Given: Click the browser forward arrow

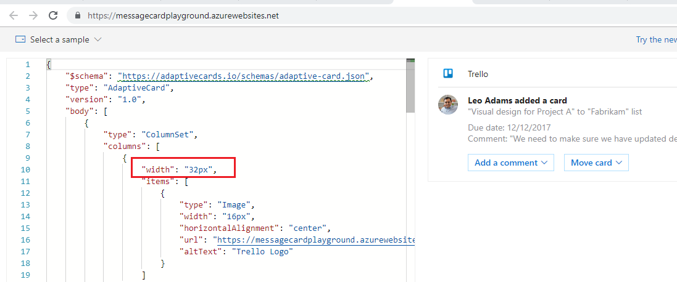Looking at the screenshot, I should (33, 15).
